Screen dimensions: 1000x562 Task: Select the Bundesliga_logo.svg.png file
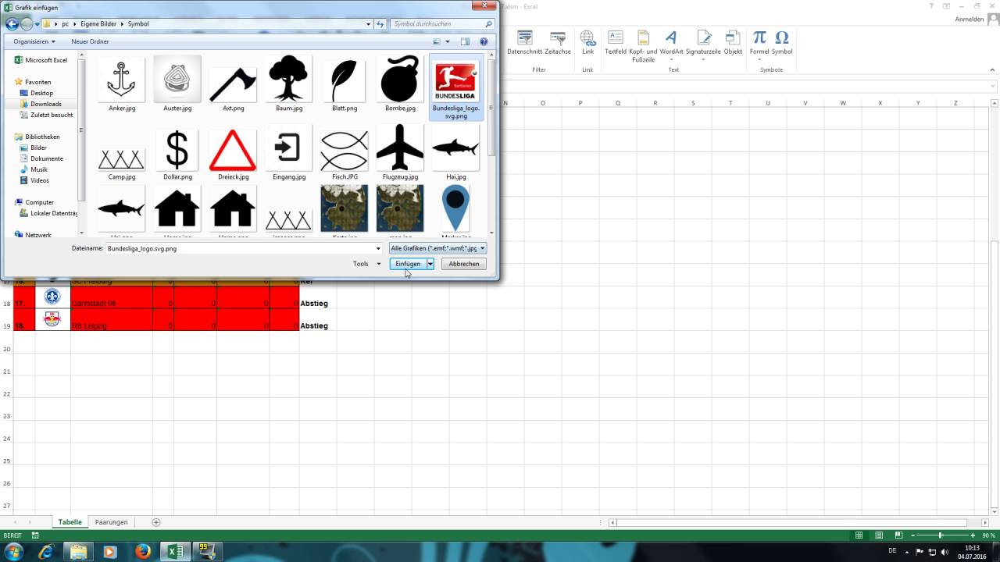coord(455,87)
